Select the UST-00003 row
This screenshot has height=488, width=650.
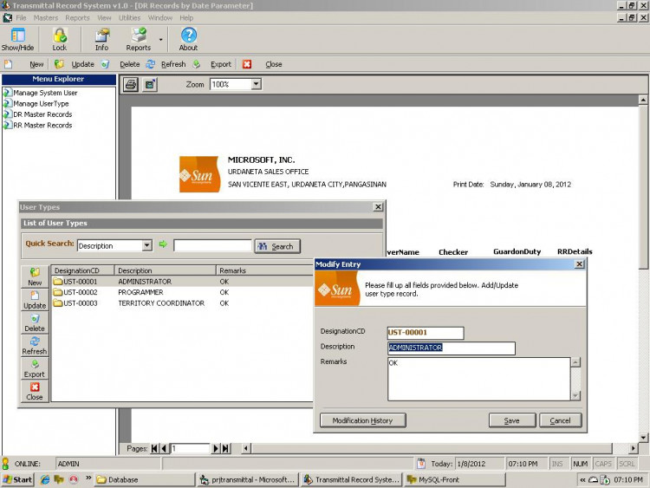182,303
